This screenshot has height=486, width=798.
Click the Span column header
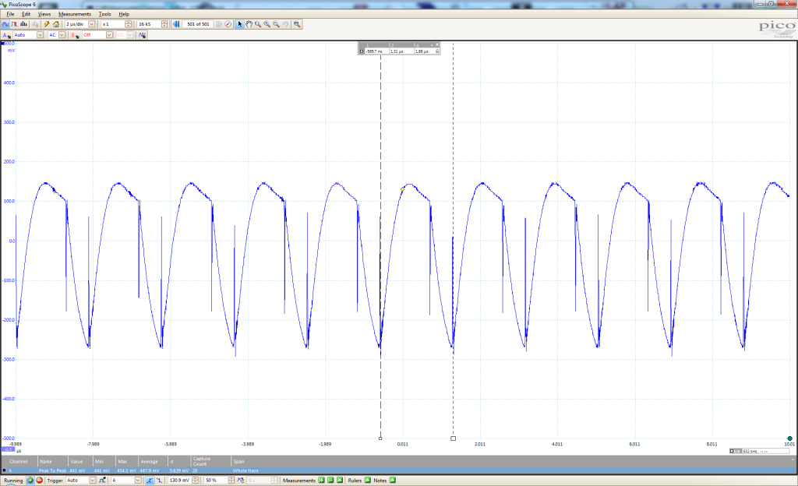[238, 462]
